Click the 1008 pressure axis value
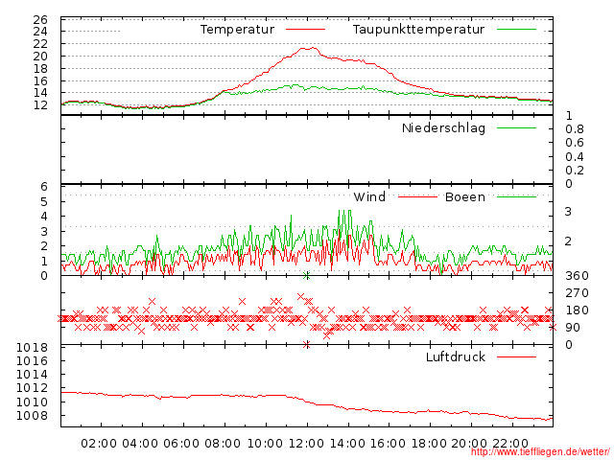Image resolution: width=614 pixels, height=460 pixels. click(x=32, y=415)
